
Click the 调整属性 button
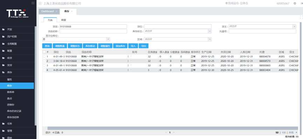coord(105,46)
